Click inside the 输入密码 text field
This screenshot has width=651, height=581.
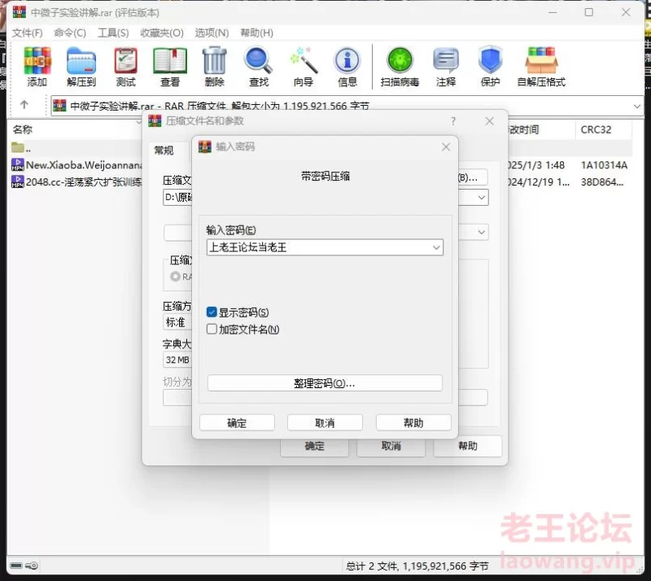point(317,247)
